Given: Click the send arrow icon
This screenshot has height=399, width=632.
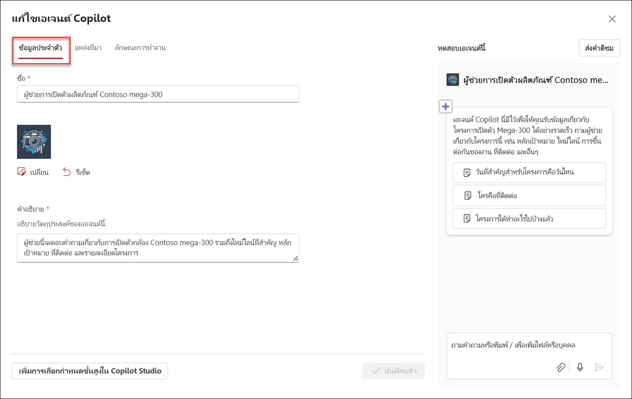Looking at the screenshot, I should click(599, 367).
